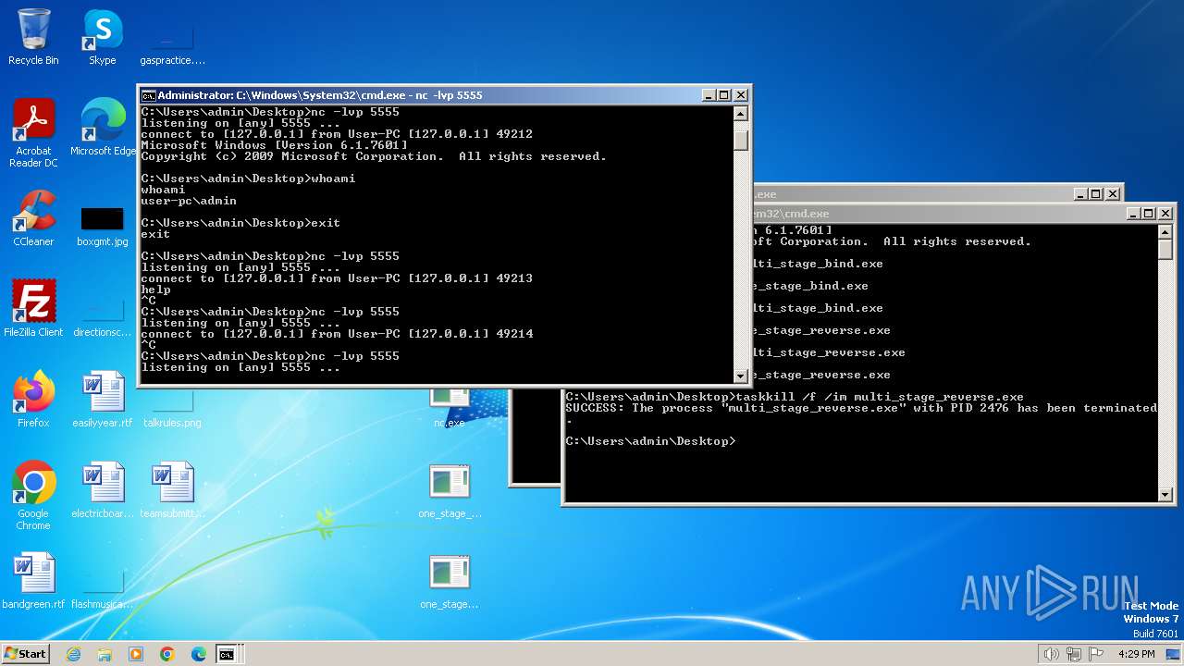This screenshot has height=666, width=1184.
Task: Click the scrollbar thumb in nc listener window
Action: tap(740, 139)
